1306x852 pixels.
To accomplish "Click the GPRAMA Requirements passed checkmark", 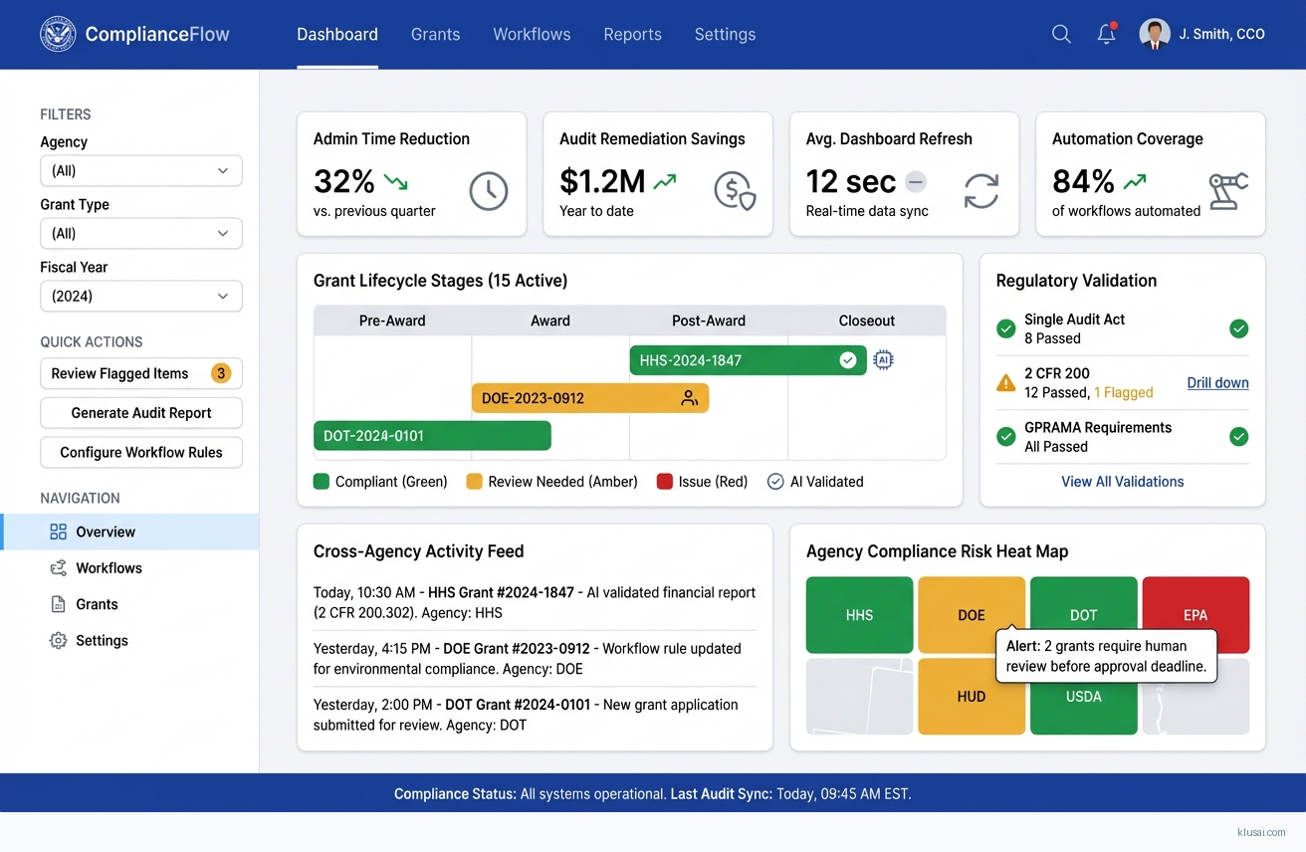I will click(x=1238, y=436).
